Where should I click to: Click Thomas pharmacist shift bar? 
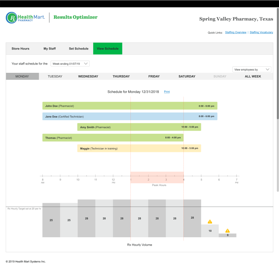(113, 138)
